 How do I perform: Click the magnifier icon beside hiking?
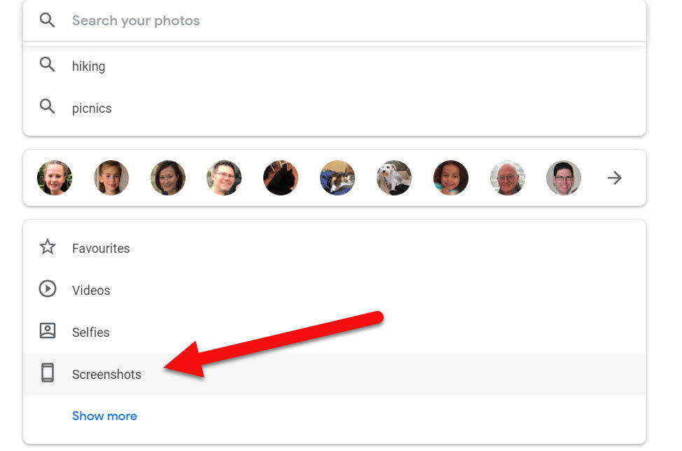[x=47, y=66]
